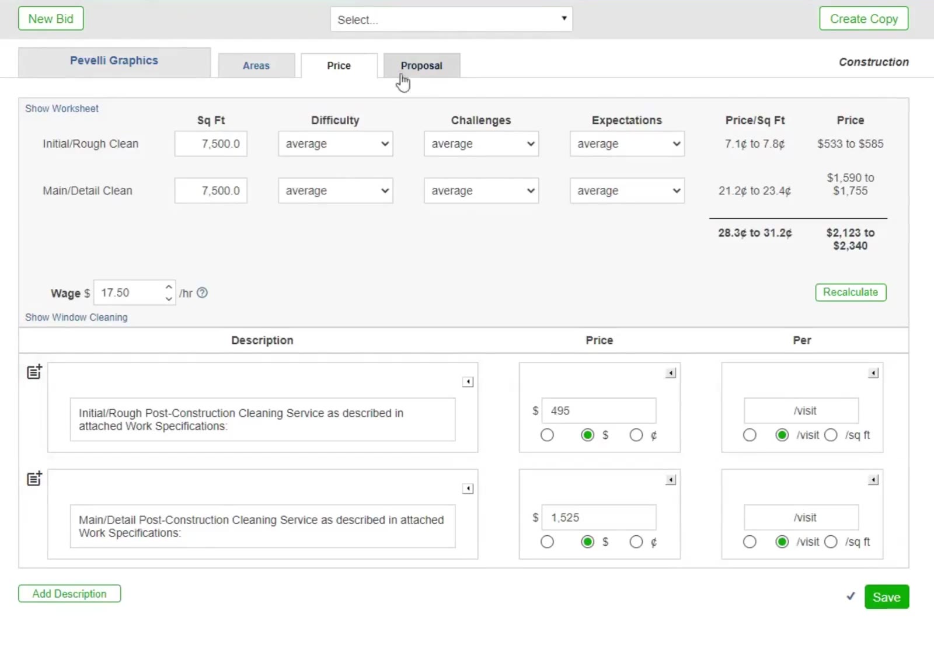The height and width of the screenshot is (649, 934).
Task: Select /visit radio in Initial/Rough row
Action: (782, 435)
